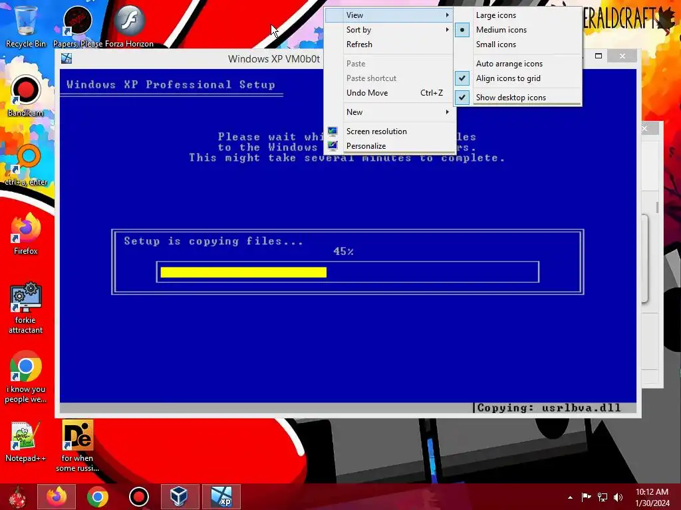Screen dimensions: 681x510
Task: Close the Windows XP VM window
Action: 622,56
